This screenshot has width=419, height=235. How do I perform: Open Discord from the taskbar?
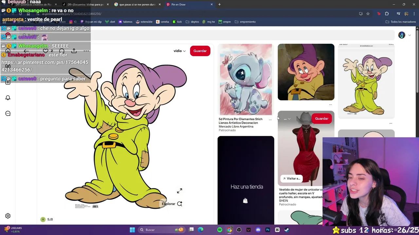pos(258,230)
